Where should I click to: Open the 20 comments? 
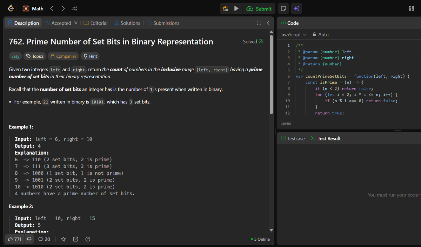tap(44, 239)
